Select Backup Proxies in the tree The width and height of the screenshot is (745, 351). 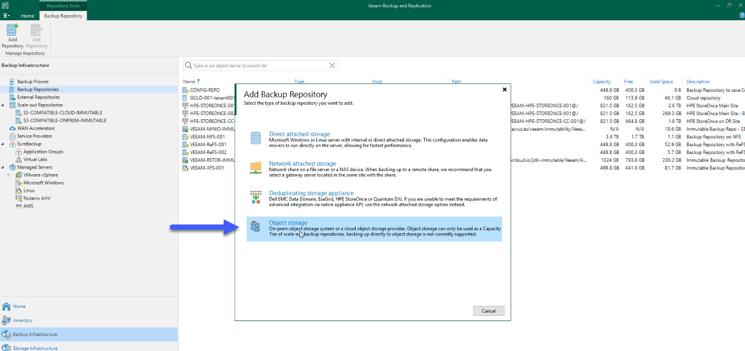coord(33,81)
